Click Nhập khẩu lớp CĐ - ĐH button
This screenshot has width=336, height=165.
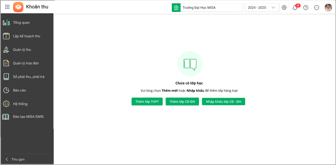point(223,102)
